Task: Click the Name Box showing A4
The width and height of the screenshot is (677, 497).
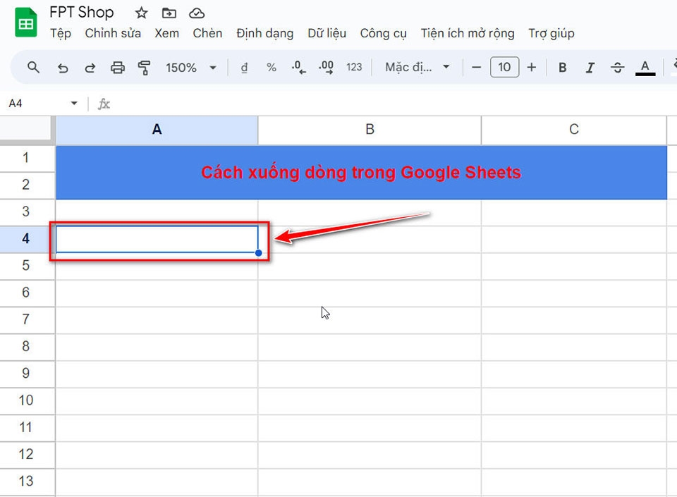Action: 32,103
